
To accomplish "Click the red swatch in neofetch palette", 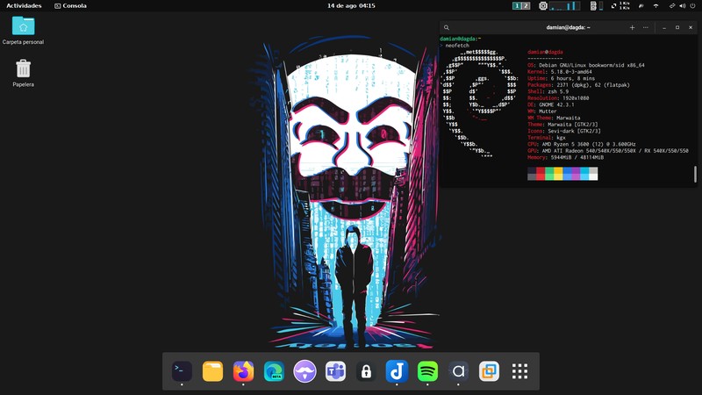I will click(x=541, y=174).
